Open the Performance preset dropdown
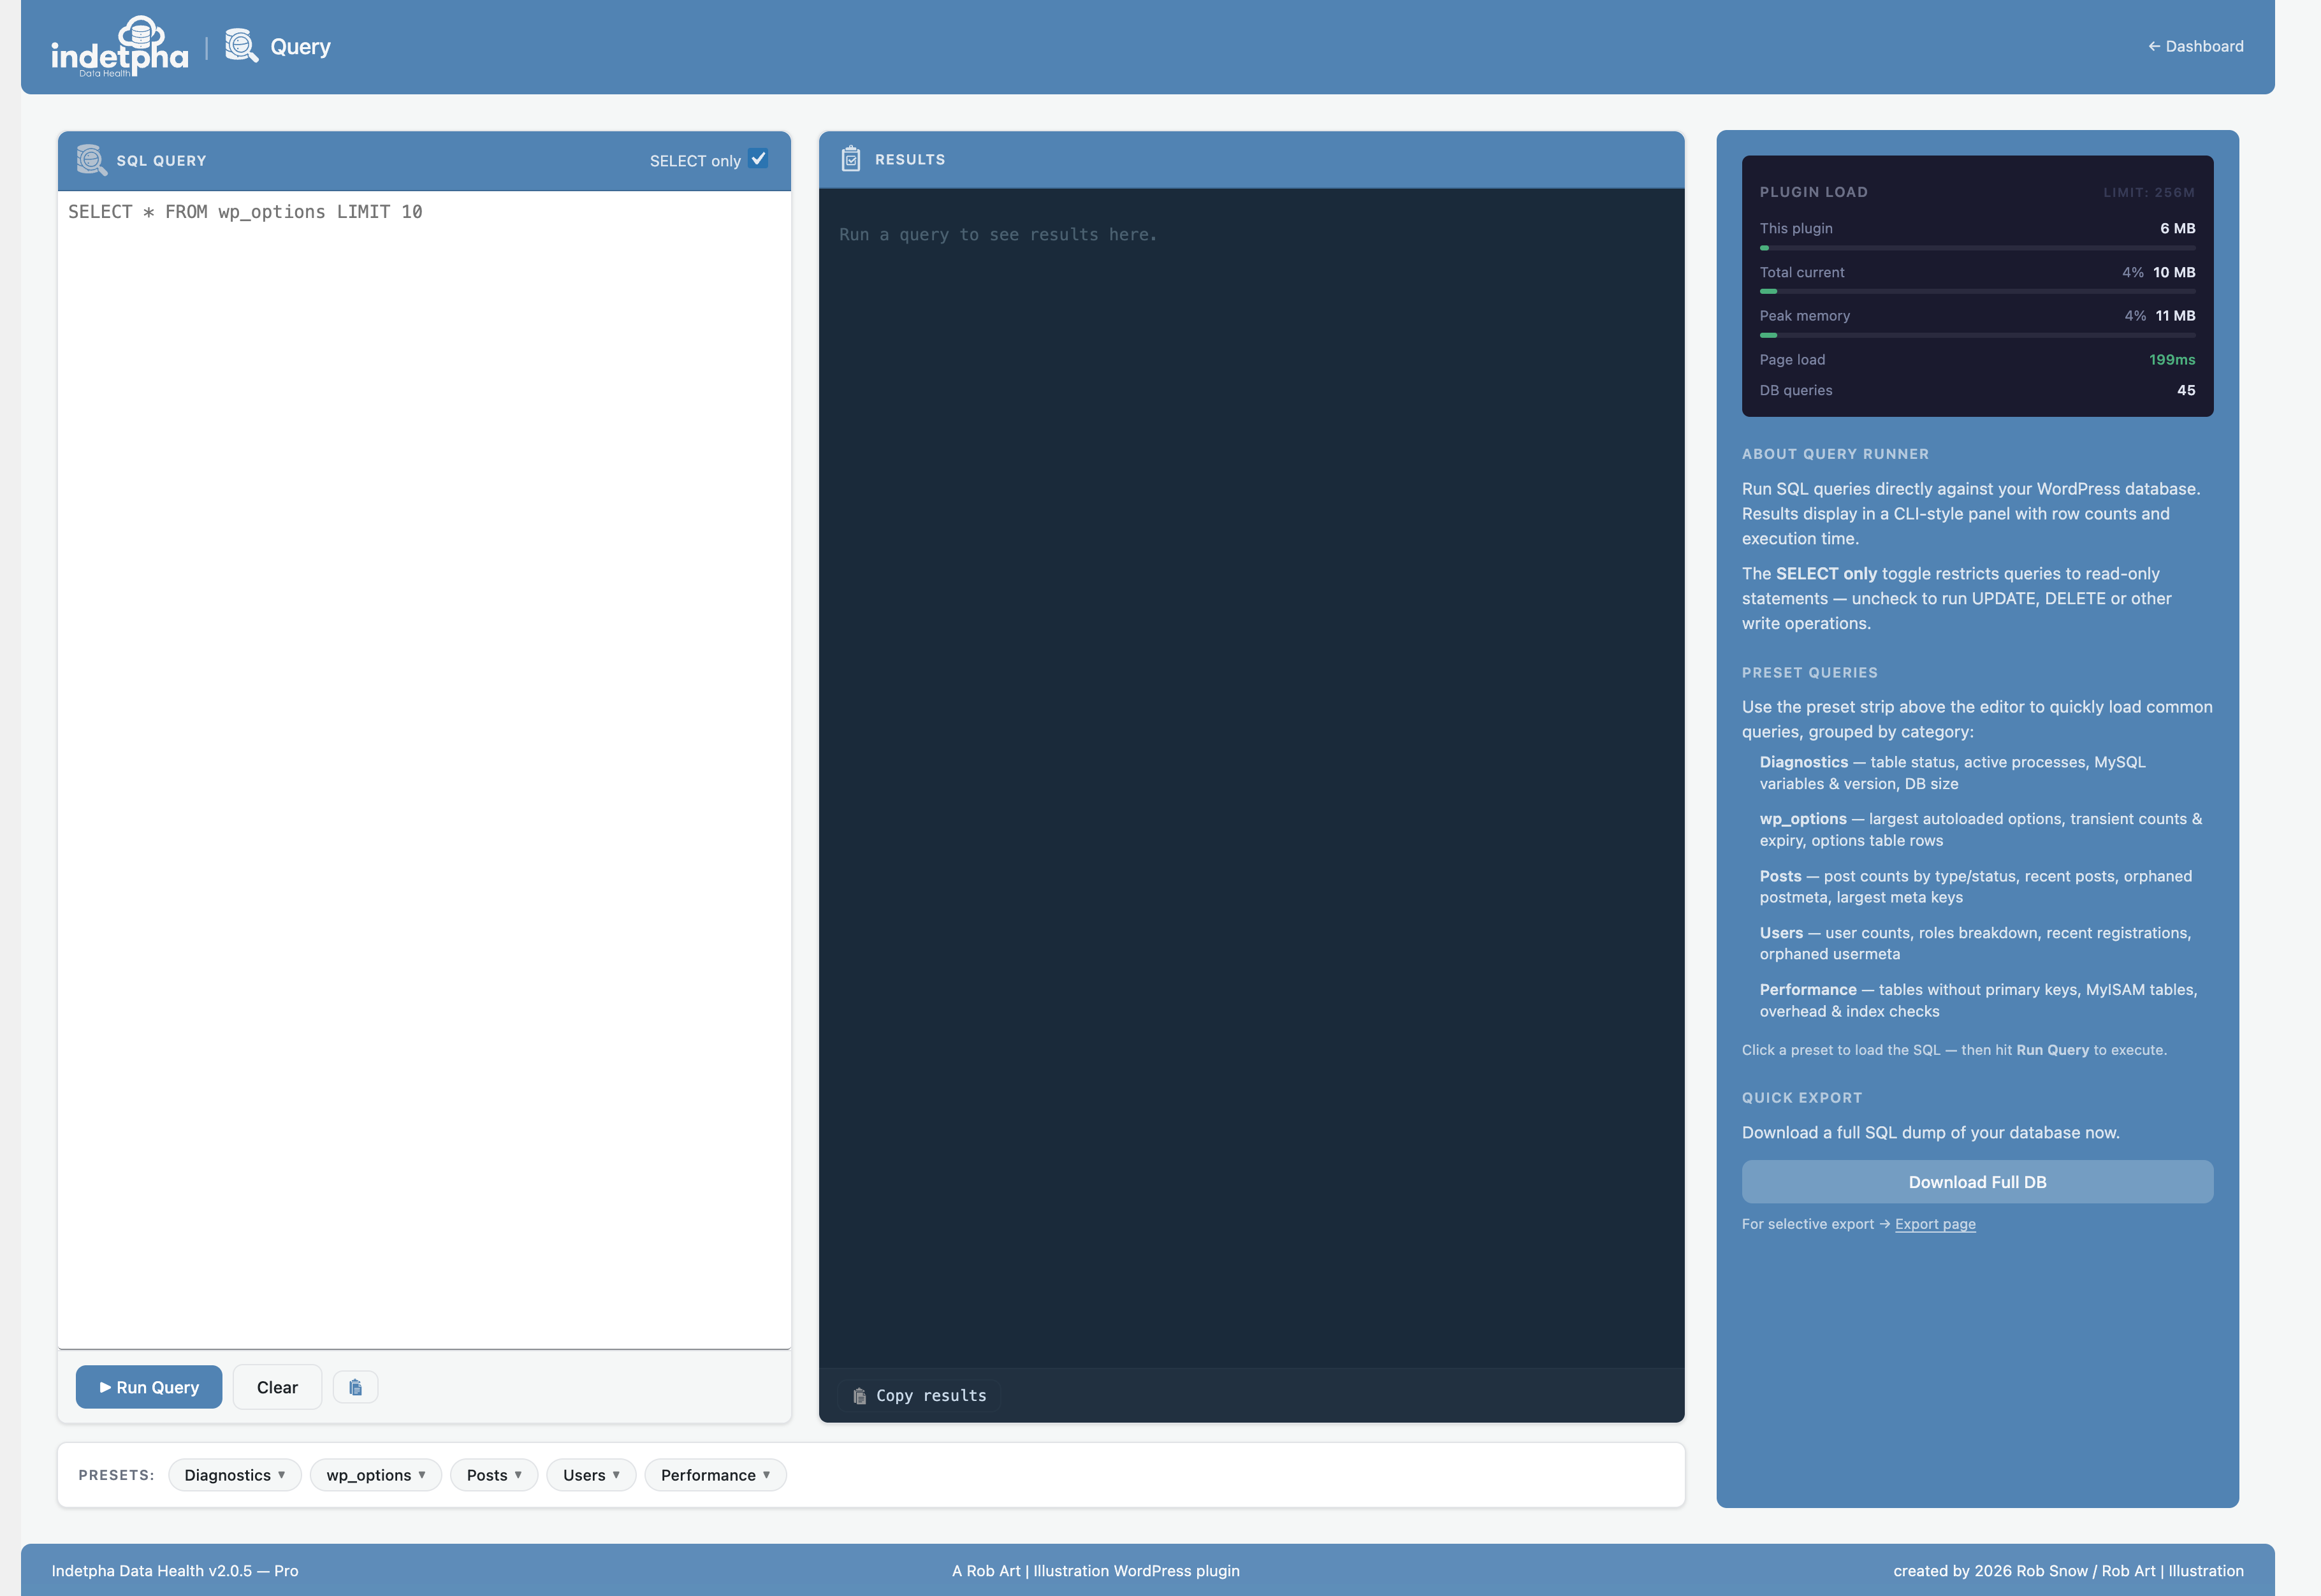Screen dimensions: 2321x1596 coord(715,1475)
